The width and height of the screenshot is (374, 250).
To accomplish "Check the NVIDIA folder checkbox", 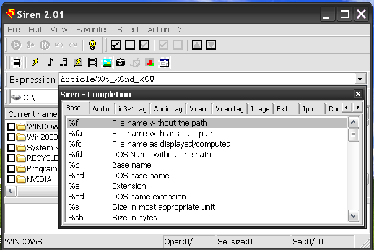I will point(11,179).
